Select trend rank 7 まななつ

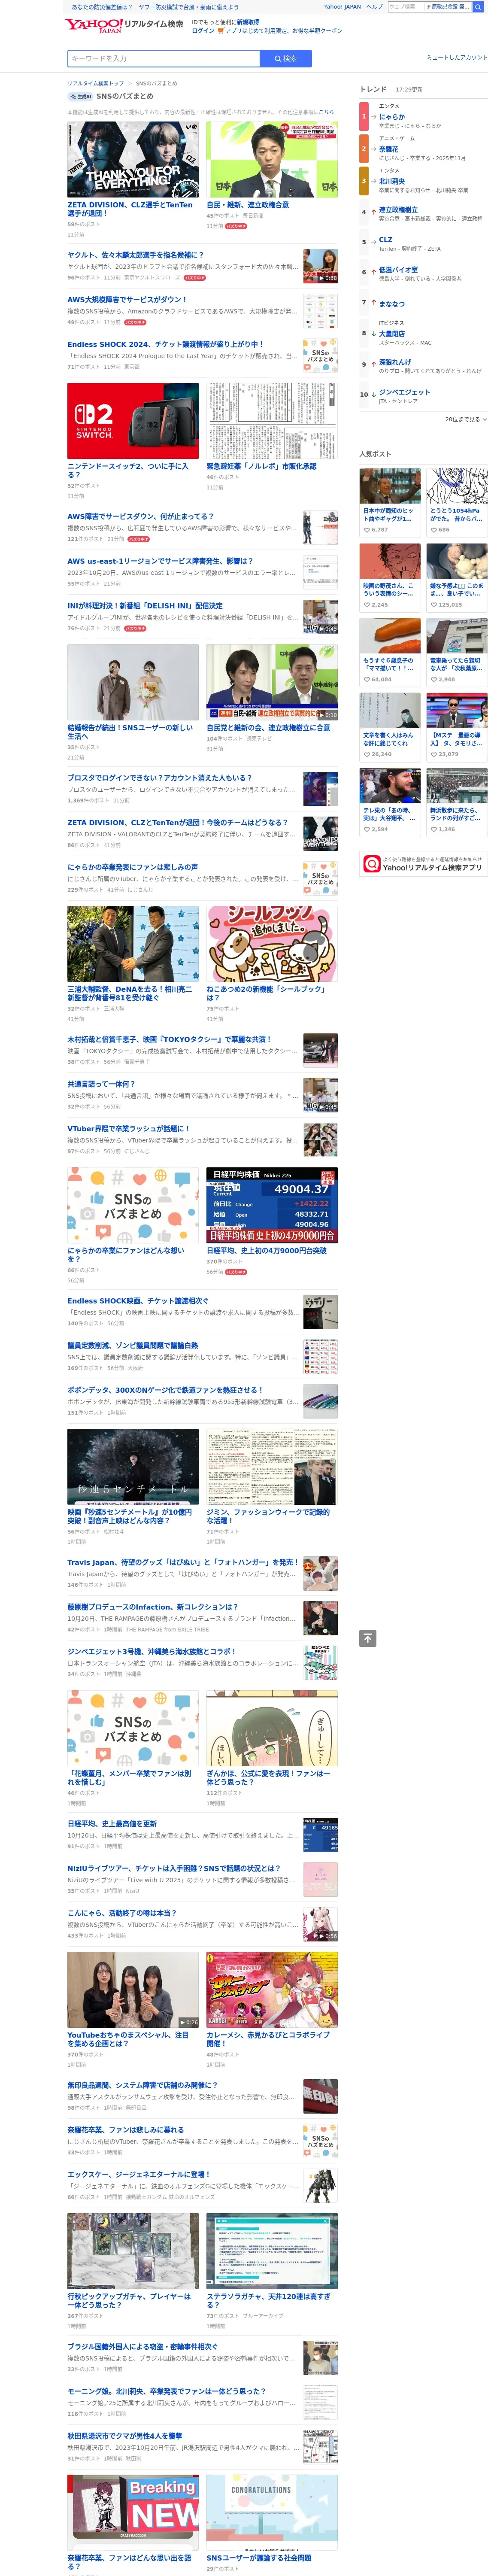391,303
